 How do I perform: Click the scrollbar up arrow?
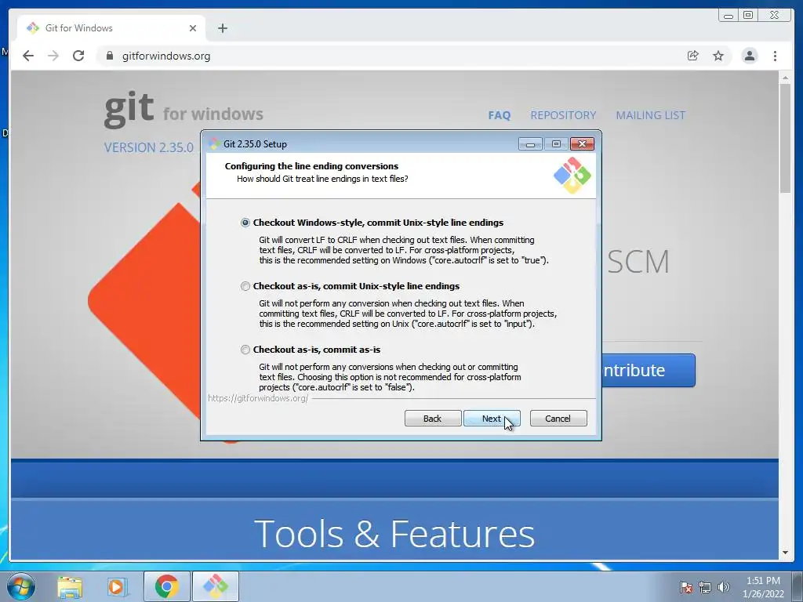tap(785, 78)
